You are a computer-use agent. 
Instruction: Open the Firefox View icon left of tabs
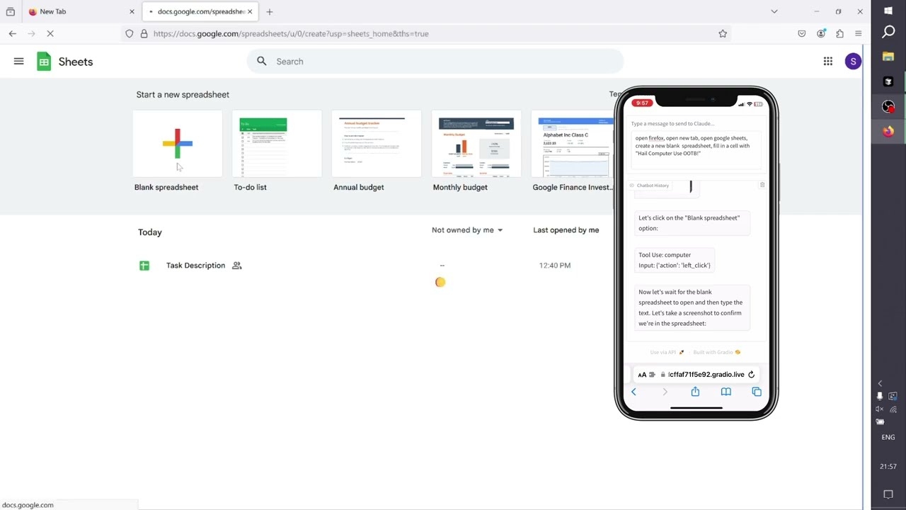10,11
